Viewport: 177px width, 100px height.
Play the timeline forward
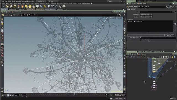pyautogui.click(x=11, y=95)
